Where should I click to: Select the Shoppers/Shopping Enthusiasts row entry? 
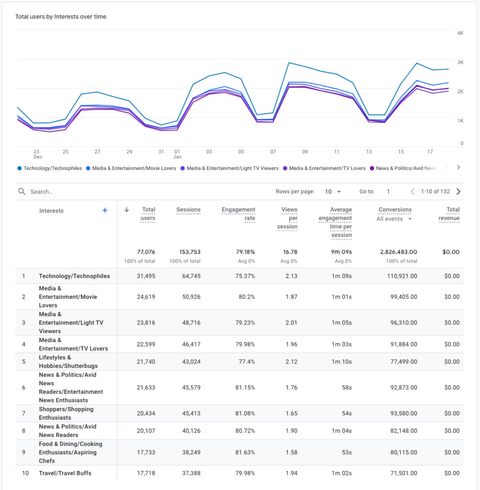[66, 413]
